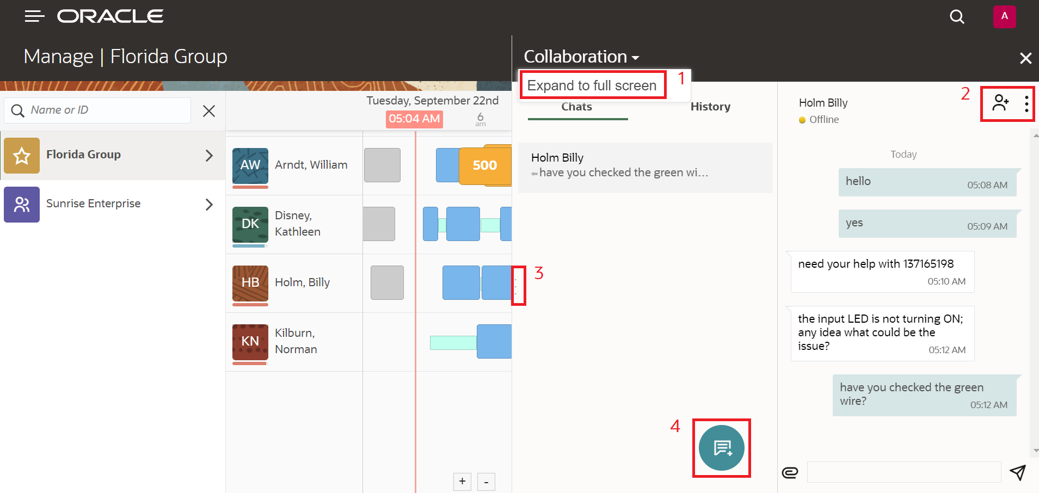Open the new conversation icon
Viewport: 1039px width, 493px height.
tap(721, 448)
